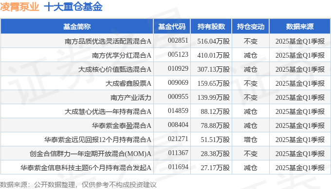Click the 516.04万股 holdings cell
The width and height of the screenshot is (331, 189).
click(x=213, y=41)
